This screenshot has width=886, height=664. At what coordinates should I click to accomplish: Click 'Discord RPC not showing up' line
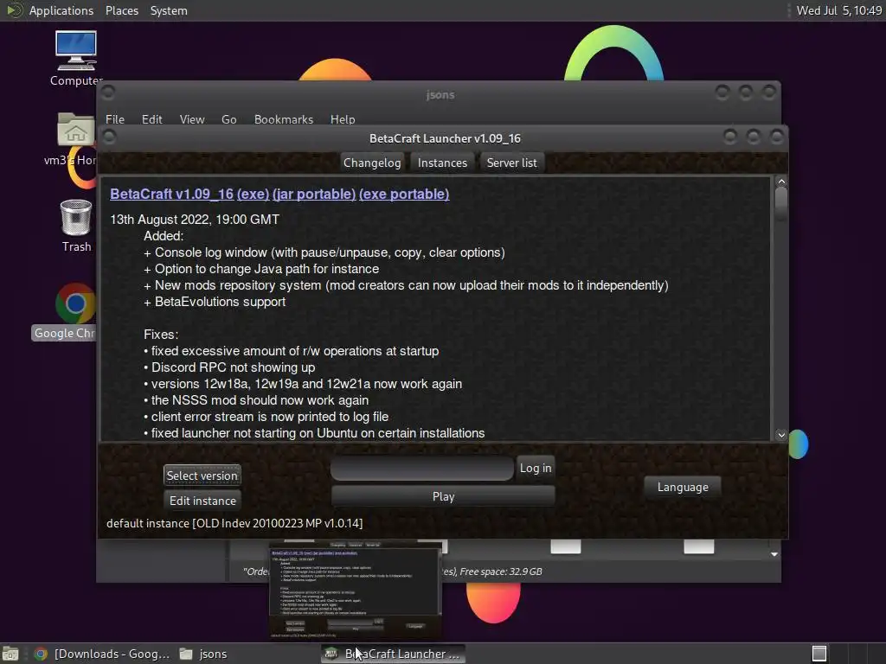click(229, 367)
